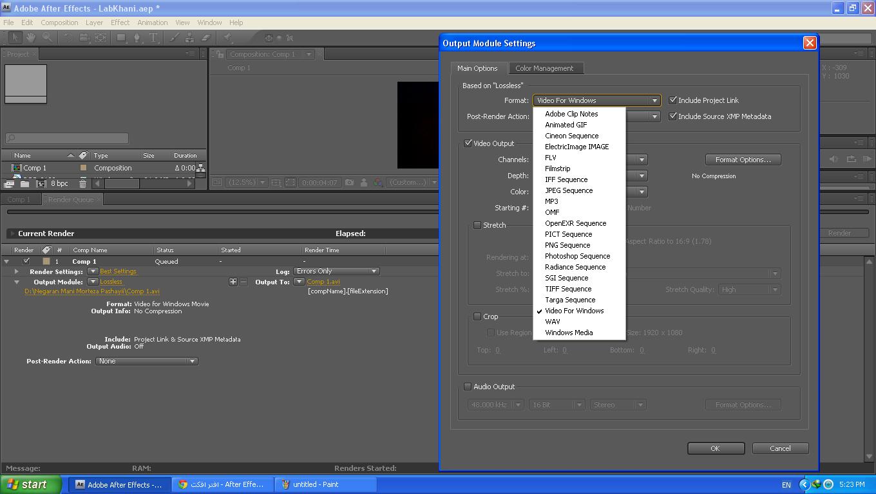Show channel and color management settings icon
Screen dimensions: 876x494
(378, 183)
